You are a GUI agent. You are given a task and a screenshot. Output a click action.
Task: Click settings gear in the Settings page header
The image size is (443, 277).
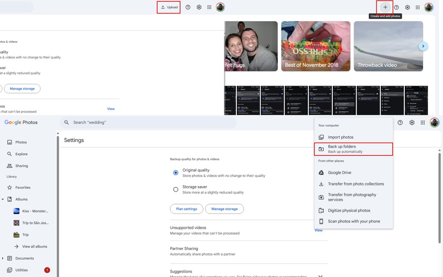click(412, 123)
